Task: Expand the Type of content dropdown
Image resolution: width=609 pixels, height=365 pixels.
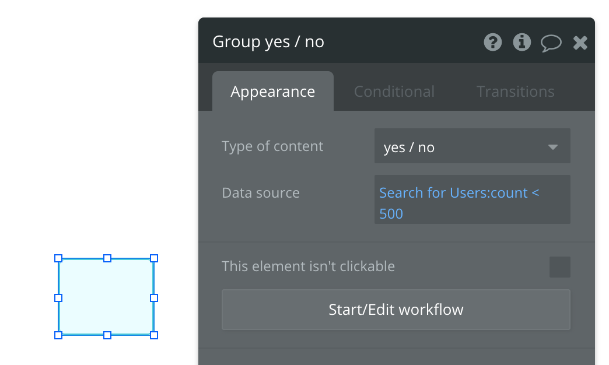Action: 472,147
